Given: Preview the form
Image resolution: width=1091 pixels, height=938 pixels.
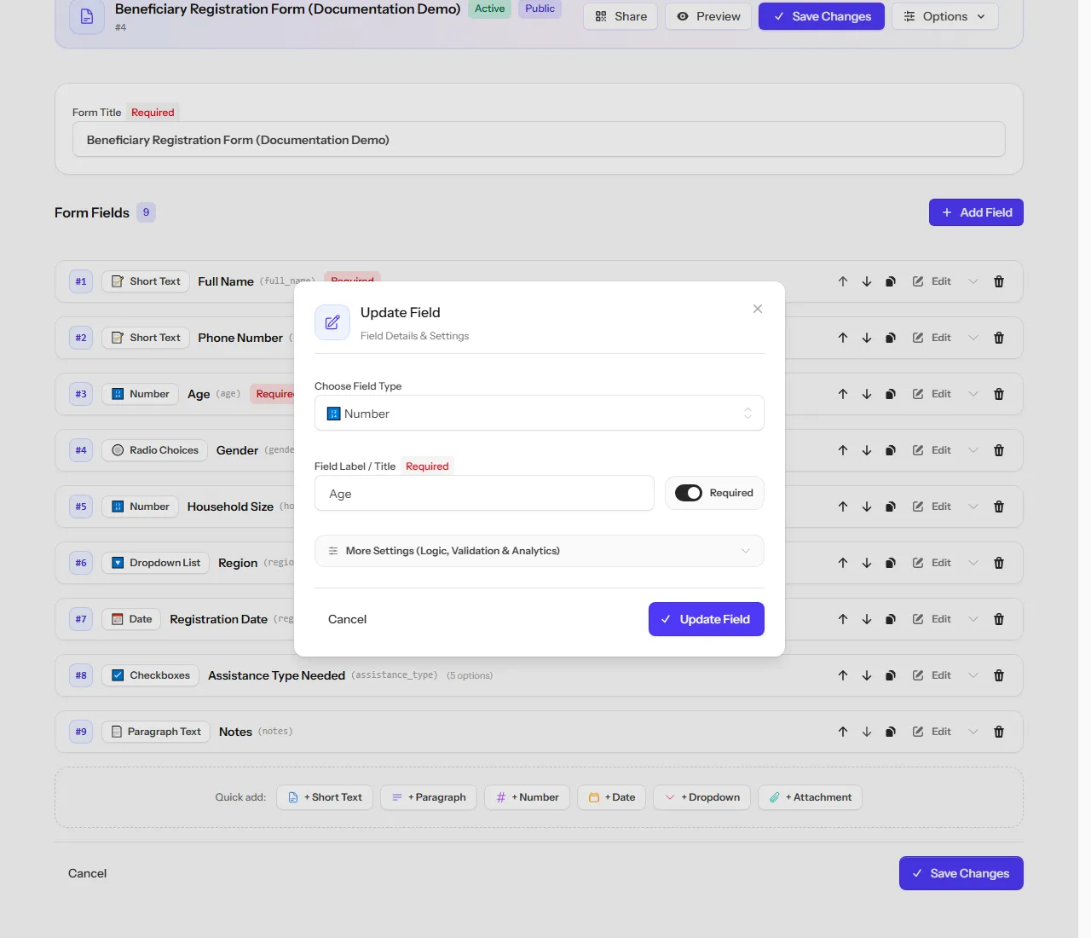Looking at the screenshot, I should coord(708,16).
